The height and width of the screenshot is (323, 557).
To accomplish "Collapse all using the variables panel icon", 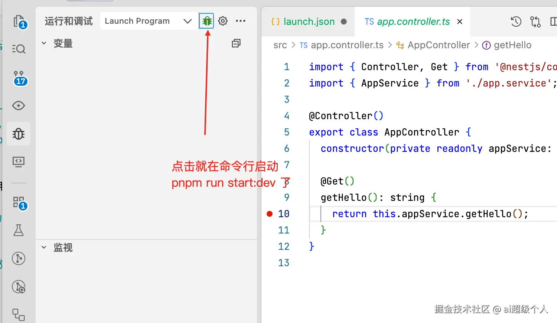I will [x=236, y=43].
